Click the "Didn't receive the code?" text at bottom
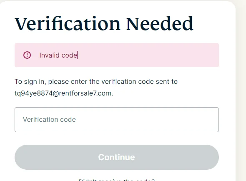Image resolution: width=246 pixels, height=181 pixels. click(116, 180)
